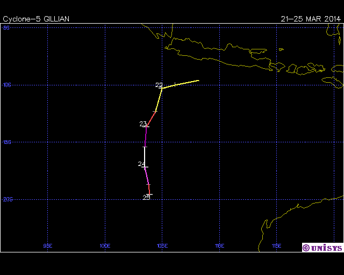The height and width of the screenshot is (275, 344).
Task: Click the 5S latitude label
Action: pos(6,27)
